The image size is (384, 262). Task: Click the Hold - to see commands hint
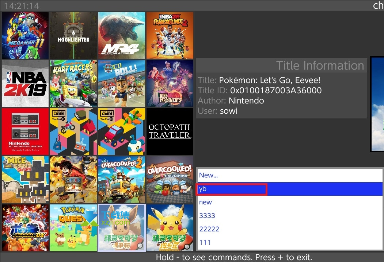[x=234, y=257]
